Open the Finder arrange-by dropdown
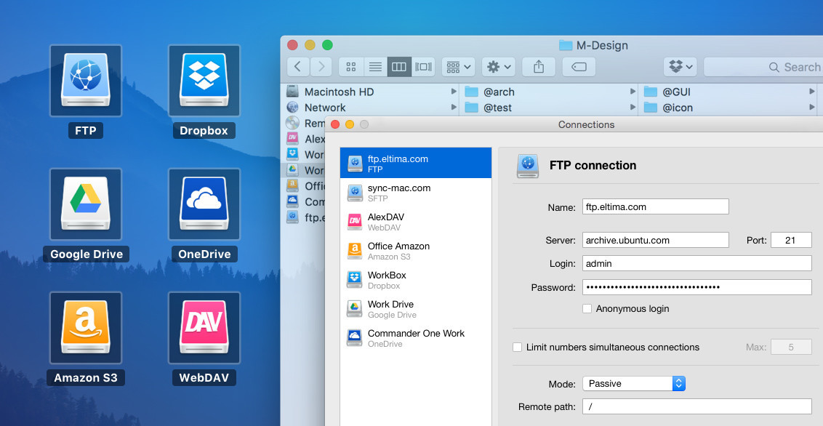Viewport: 823px width, 426px height. [458, 67]
